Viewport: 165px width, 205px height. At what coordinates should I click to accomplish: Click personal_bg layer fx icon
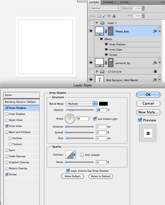(x=155, y=63)
